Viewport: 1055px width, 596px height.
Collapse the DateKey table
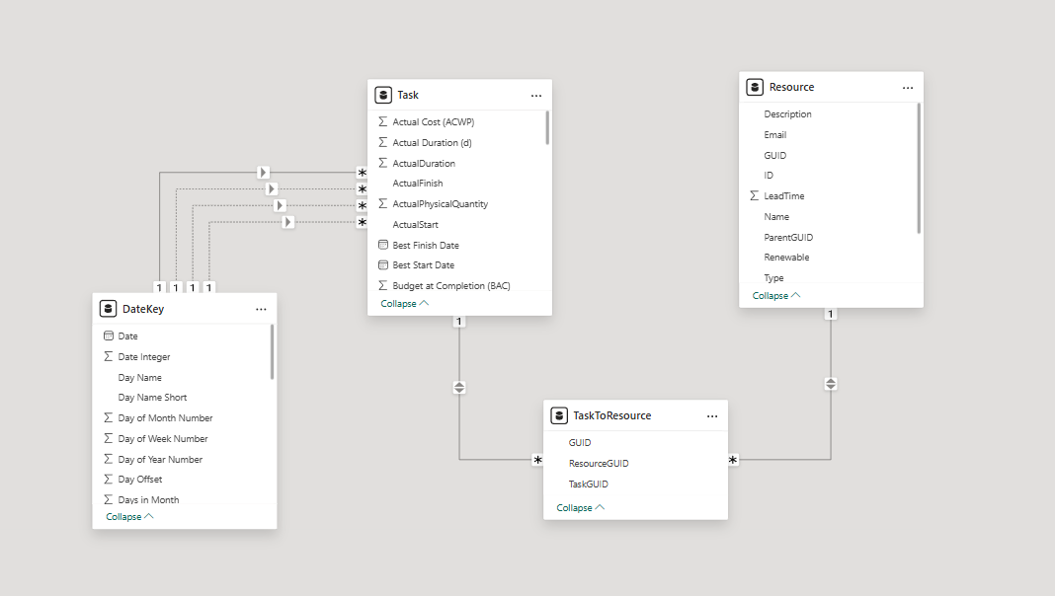tap(130, 517)
